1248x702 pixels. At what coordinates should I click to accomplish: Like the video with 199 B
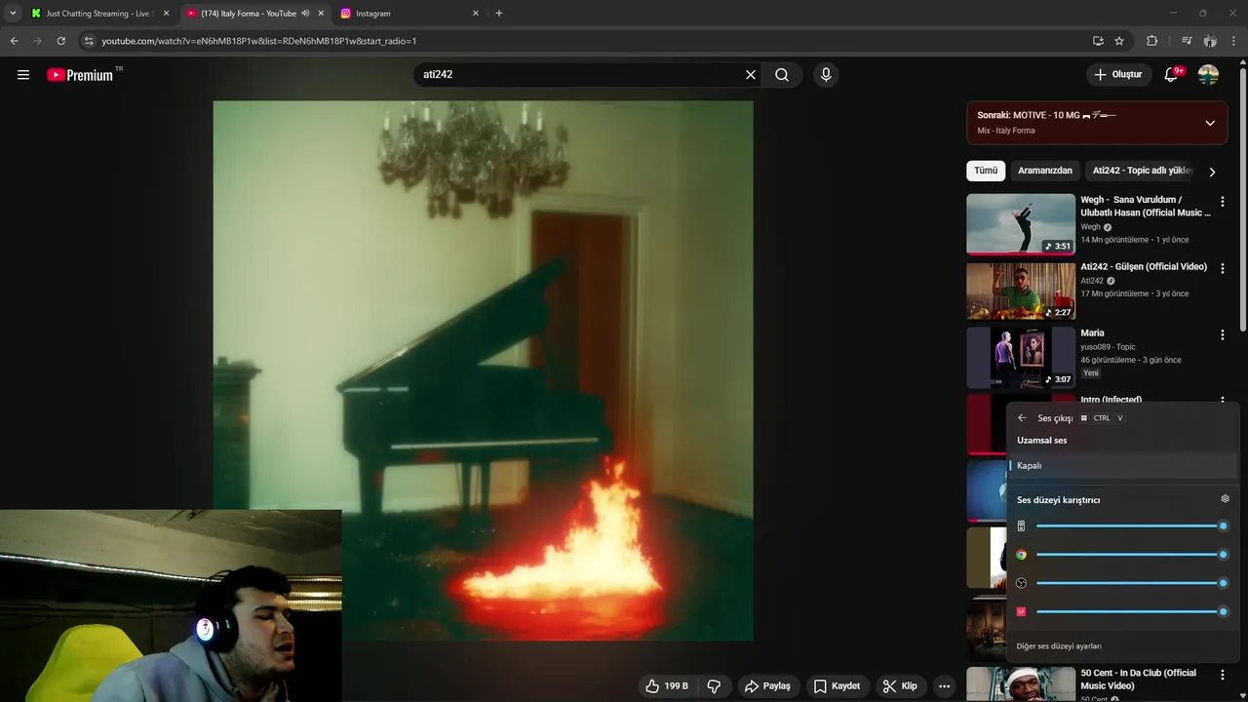pos(668,686)
